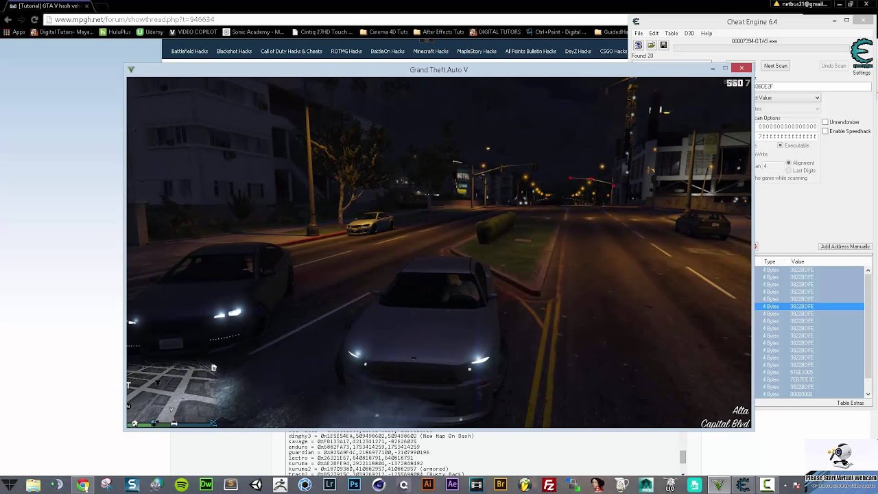Click the forum page vertical scrollbar
Screen dimensions: 878x494
683,456
